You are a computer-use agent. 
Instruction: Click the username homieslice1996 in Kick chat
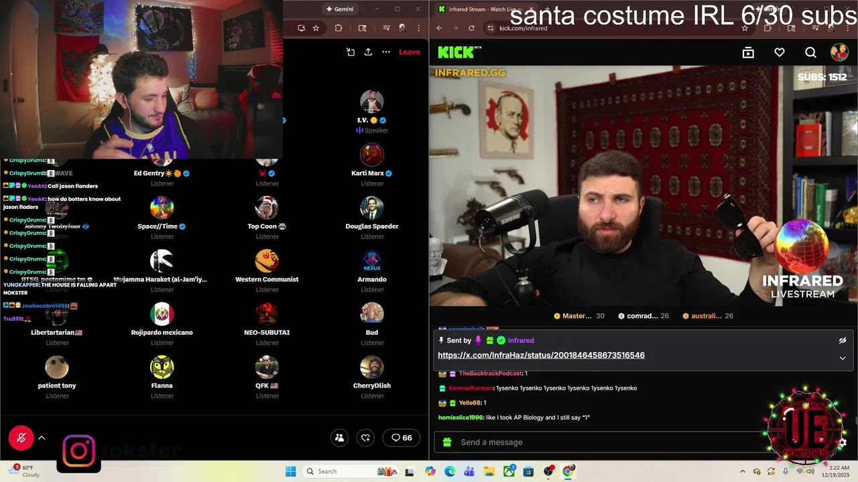pos(461,418)
